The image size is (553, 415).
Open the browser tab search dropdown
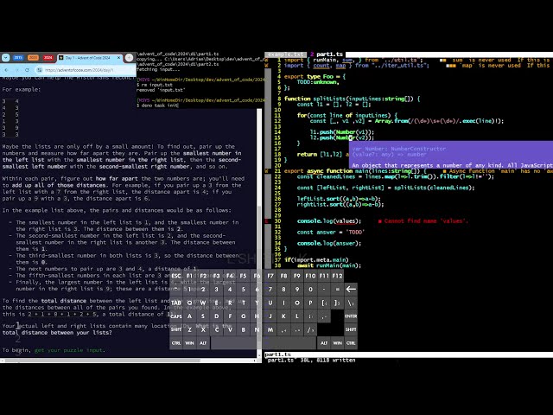tap(5, 58)
